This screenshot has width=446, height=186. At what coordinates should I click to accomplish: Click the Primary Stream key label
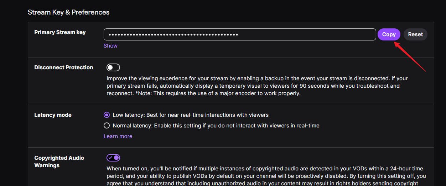(60, 32)
